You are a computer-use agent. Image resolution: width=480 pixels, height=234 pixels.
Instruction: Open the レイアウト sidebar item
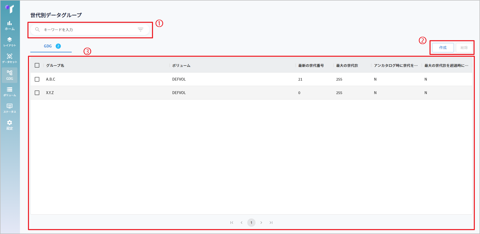pyautogui.click(x=10, y=42)
